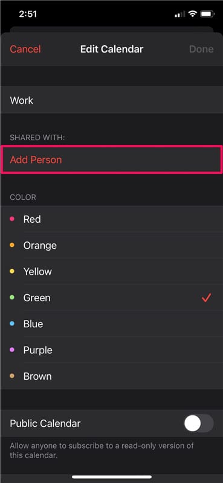
Task: Tap the blue color dot
Action: [x=12, y=324]
